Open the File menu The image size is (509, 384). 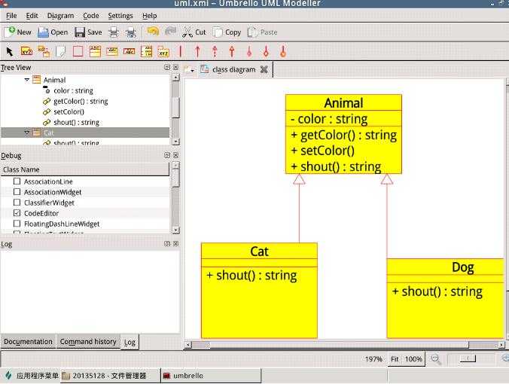pos(11,16)
